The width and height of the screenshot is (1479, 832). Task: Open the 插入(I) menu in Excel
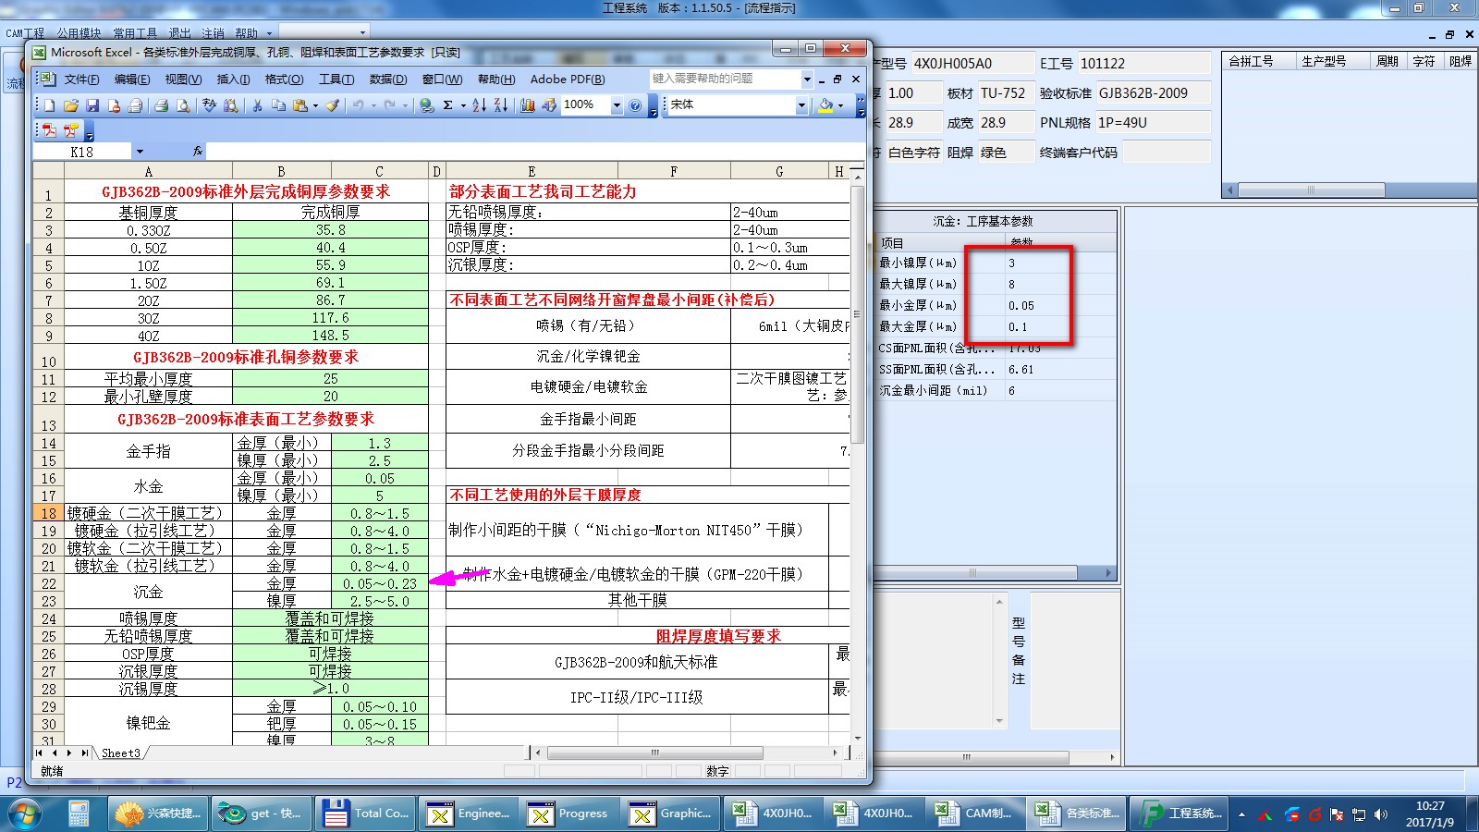coord(233,80)
